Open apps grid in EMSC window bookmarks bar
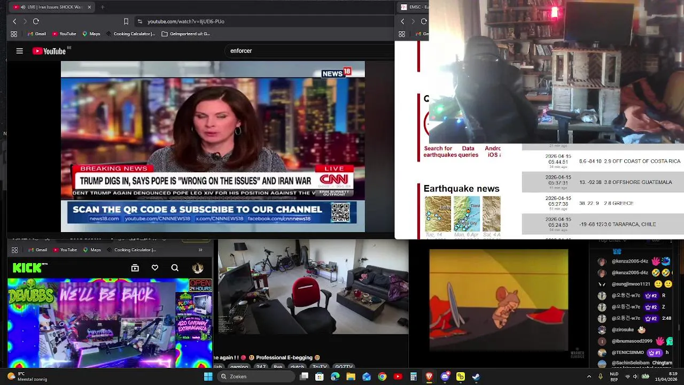This screenshot has width=684, height=385. (x=402, y=34)
